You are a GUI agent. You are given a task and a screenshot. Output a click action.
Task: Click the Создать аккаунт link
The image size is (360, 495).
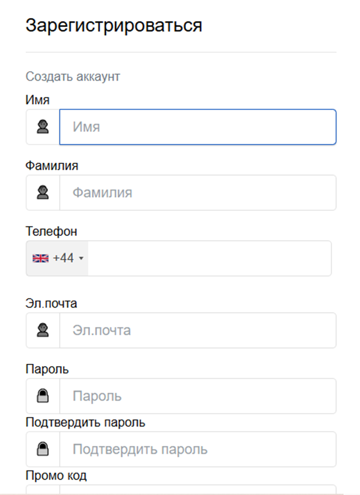point(72,76)
